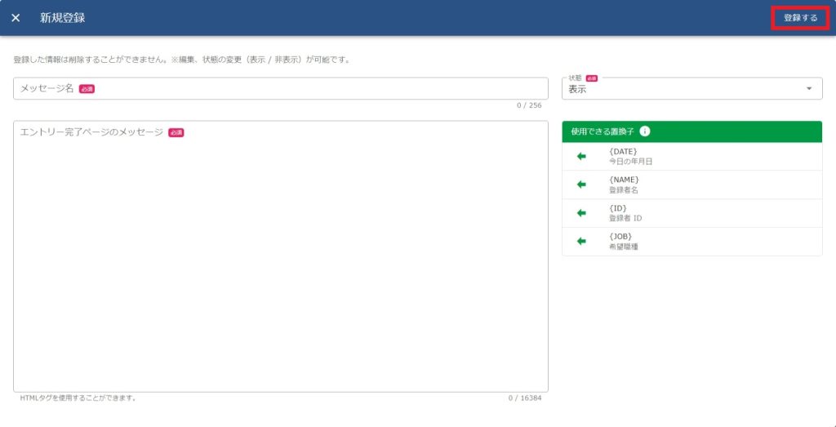
Task: Close the 新規登録 dialog with the X icon
Action: pos(16,18)
